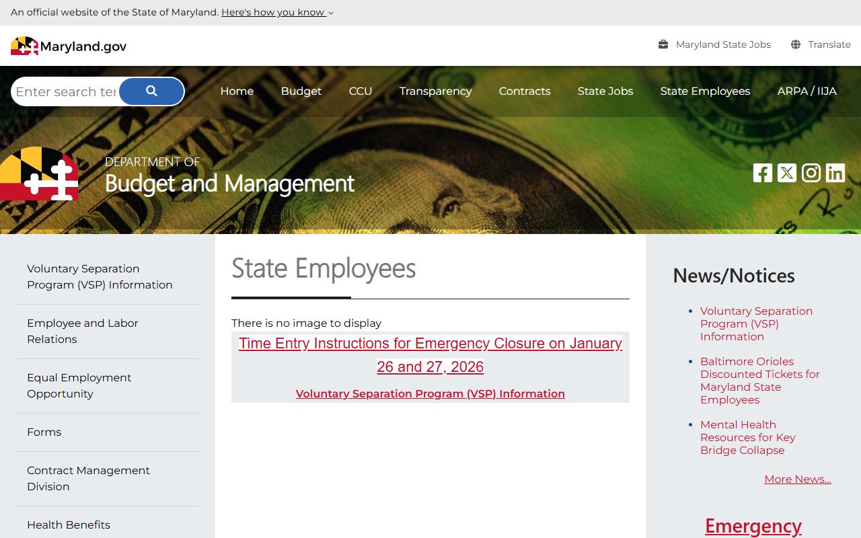861x538 pixels.
Task: Click the Emergency heading link
Action: click(753, 526)
